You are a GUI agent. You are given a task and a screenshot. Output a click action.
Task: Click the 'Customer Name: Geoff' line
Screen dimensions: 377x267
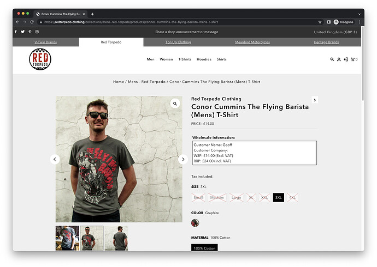pos(213,145)
